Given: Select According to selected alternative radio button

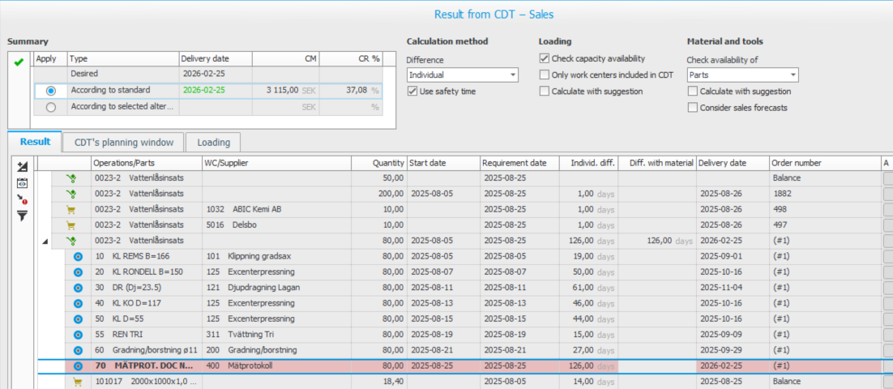Looking at the screenshot, I should pyautogui.click(x=50, y=106).
